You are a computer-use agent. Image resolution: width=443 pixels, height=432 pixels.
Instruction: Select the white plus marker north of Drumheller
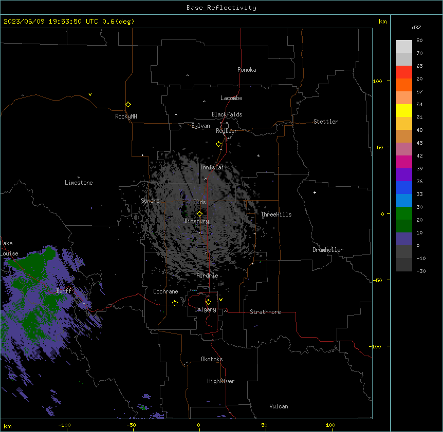click(315, 192)
